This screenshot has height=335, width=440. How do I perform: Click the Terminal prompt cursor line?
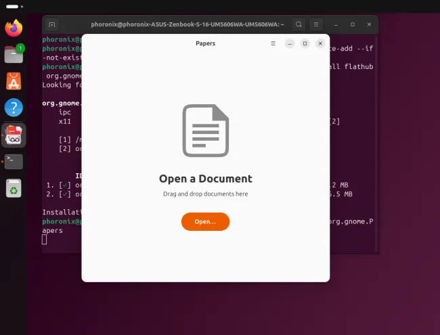[x=45, y=239]
